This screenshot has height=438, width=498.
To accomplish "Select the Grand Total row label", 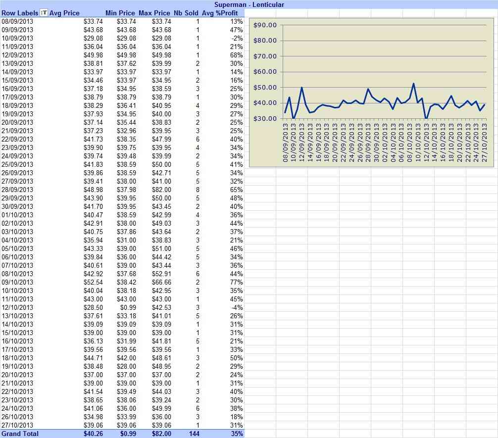I will 20,434.
